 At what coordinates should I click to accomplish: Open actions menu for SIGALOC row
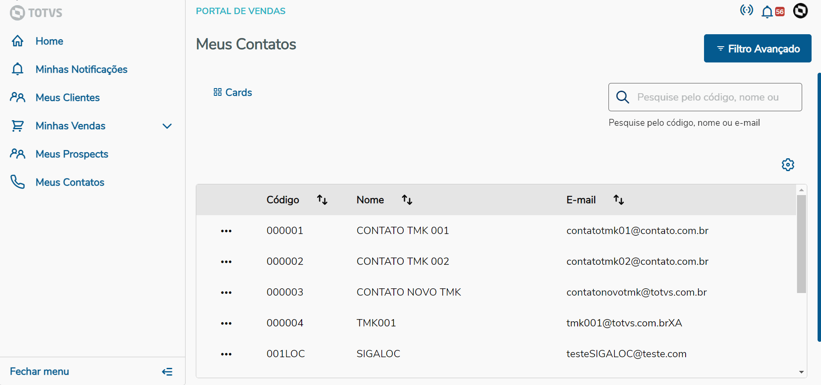click(x=226, y=354)
